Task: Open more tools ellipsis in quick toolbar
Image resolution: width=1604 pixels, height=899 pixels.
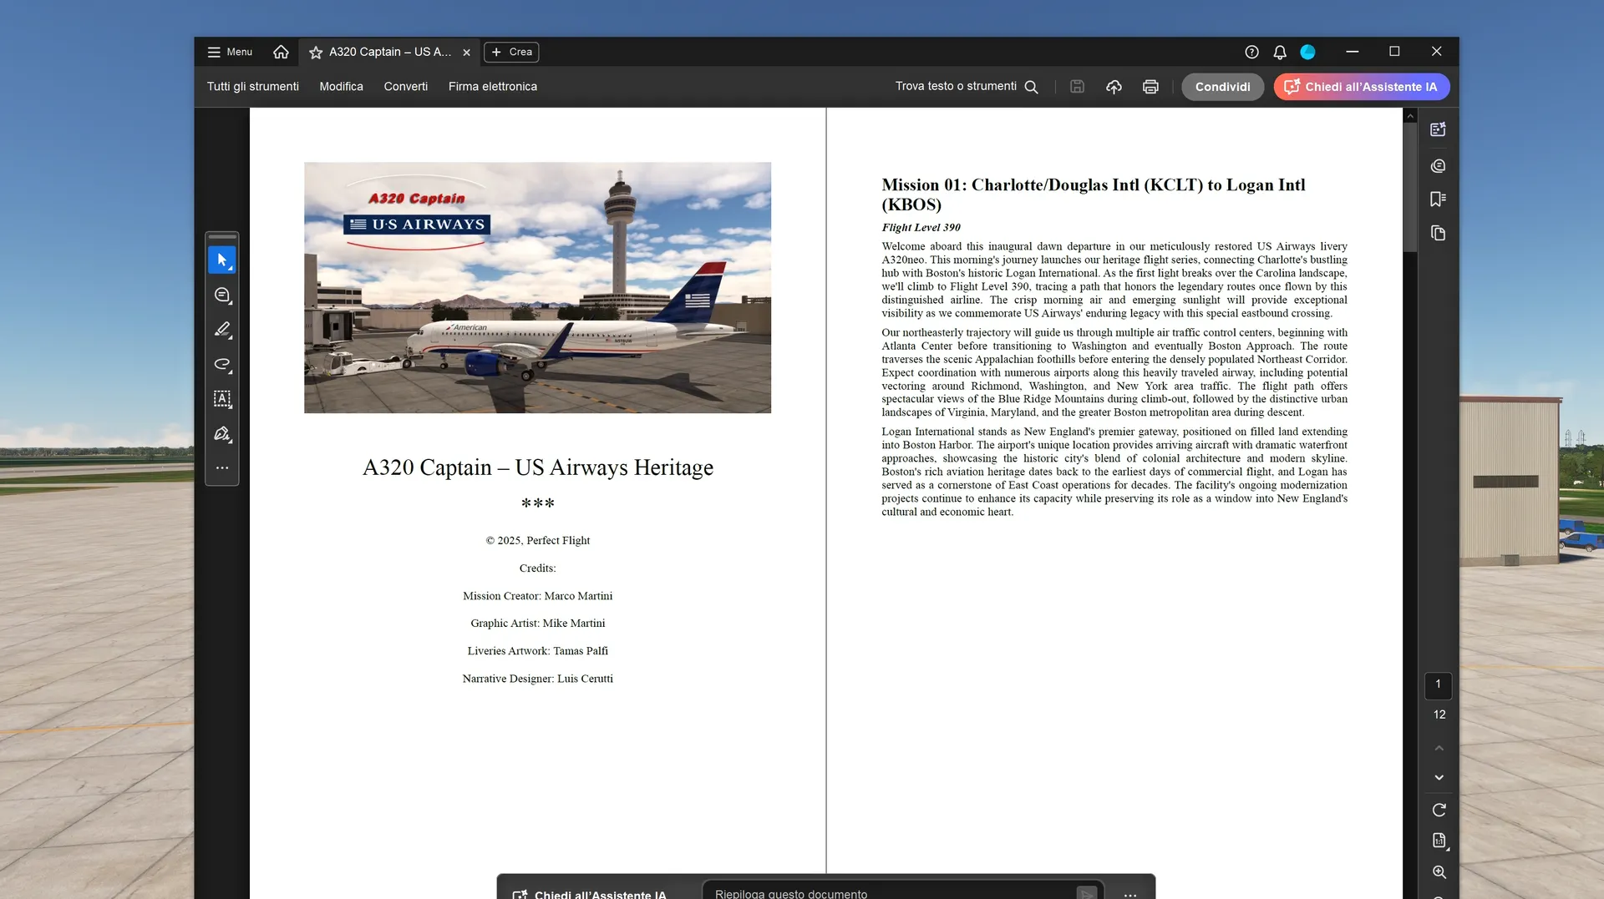Action: [222, 467]
